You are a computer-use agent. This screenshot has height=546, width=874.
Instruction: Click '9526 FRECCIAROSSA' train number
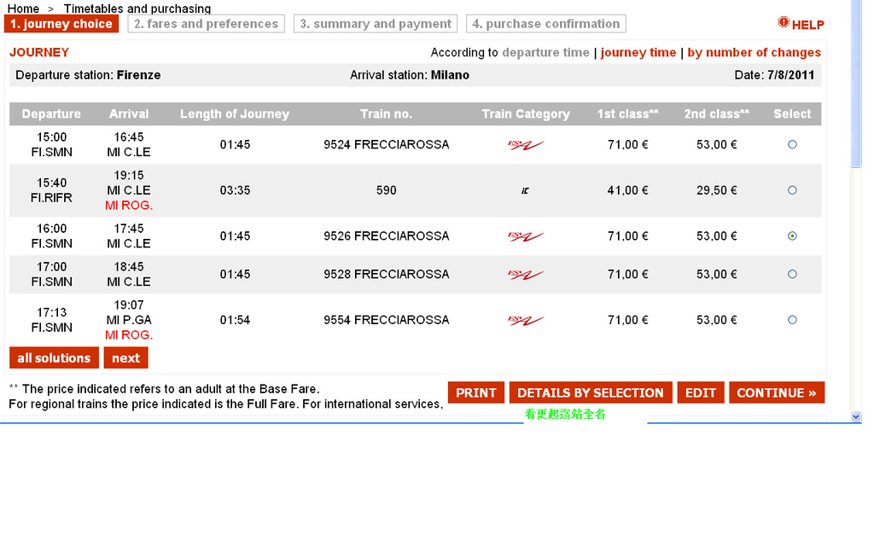tap(387, 236)
